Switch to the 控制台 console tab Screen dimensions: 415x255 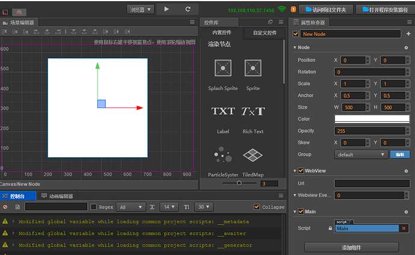pos(17,196)
